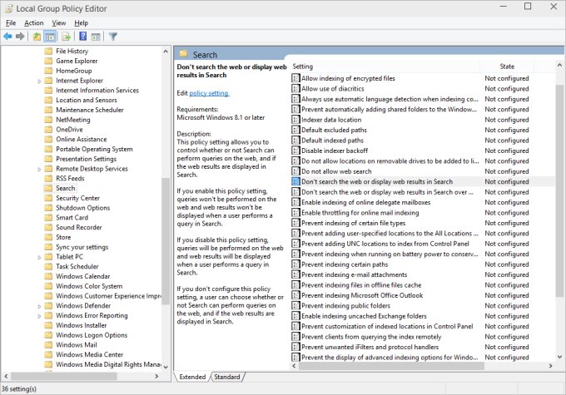Sort by the State column header

pos(507,67)
